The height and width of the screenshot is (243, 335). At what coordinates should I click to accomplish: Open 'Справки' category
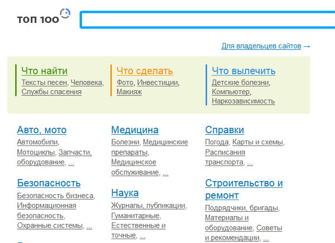(x=224, y=130)
